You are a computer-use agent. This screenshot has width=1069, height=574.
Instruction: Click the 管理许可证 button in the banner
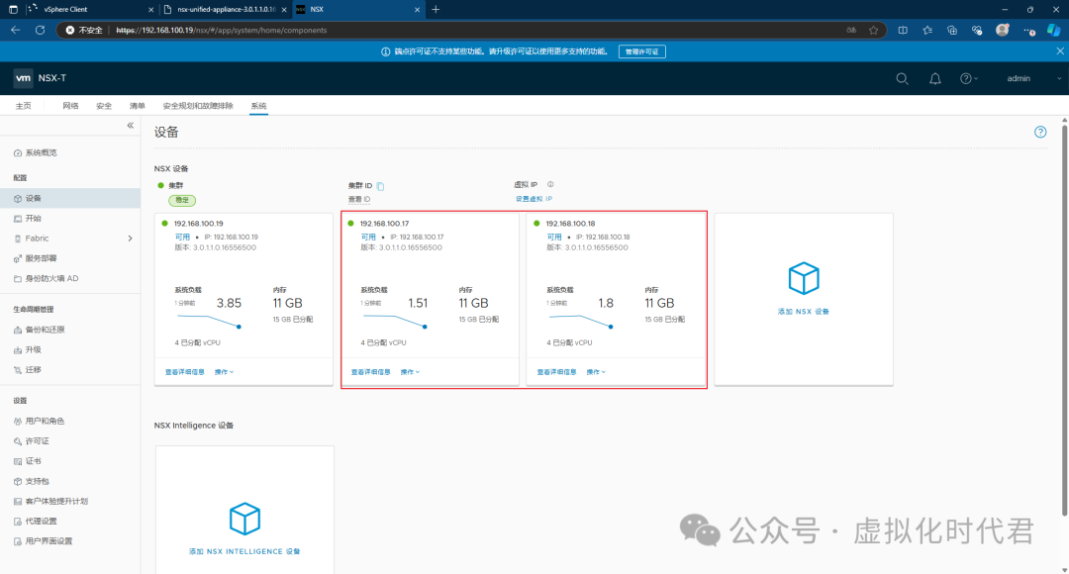(641, 51)
